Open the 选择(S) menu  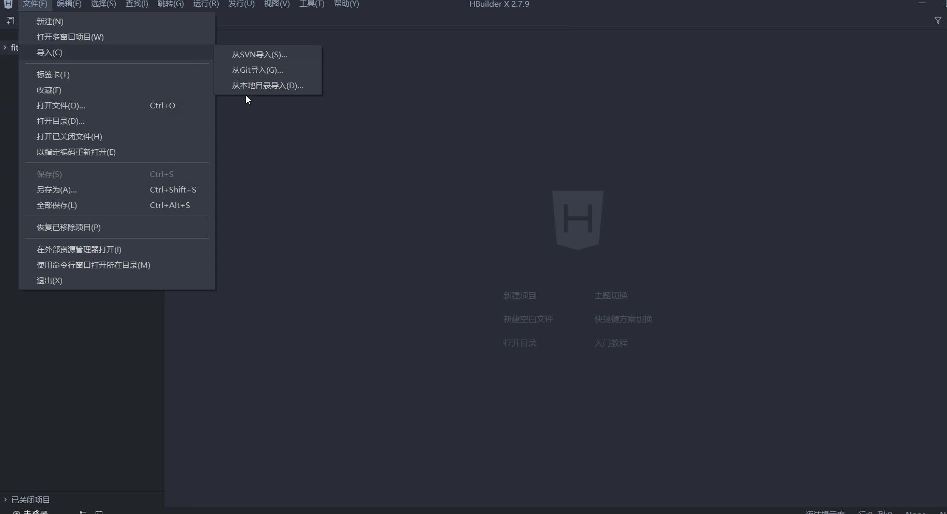coord(103,4)
